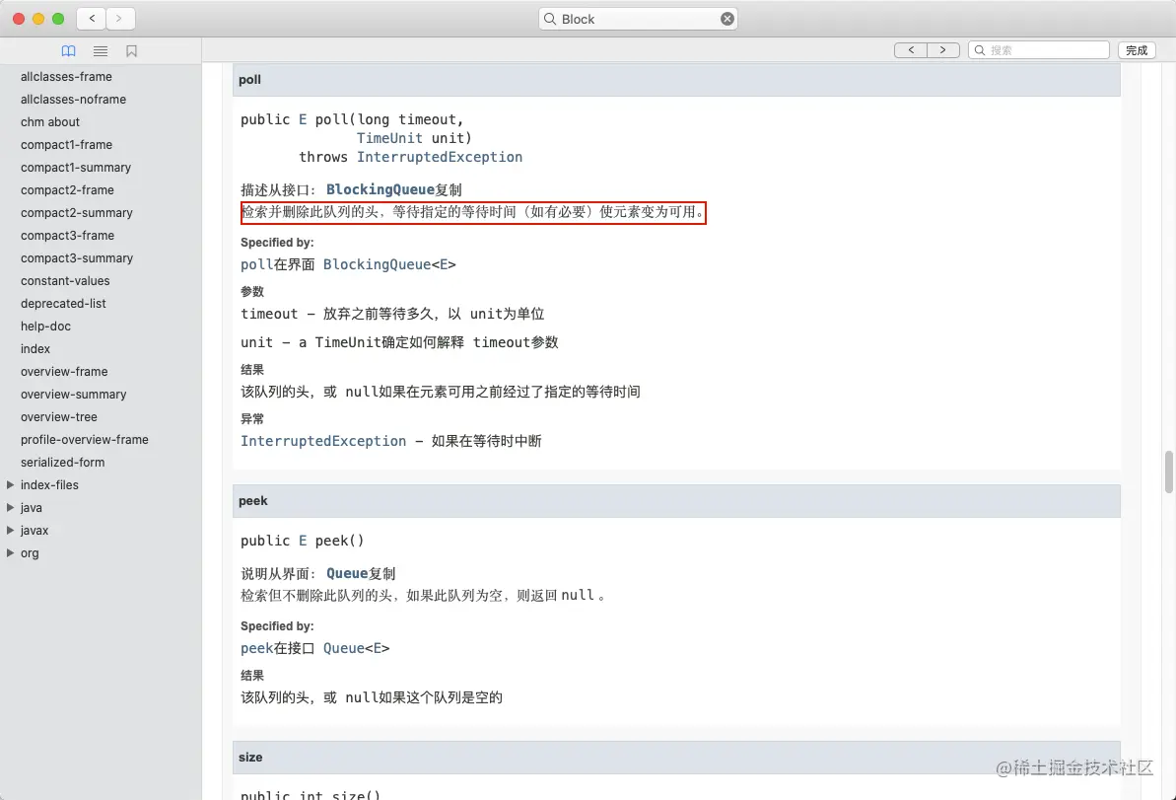This screenshot has width=1176, height=800.
Task: Expand the javax tree item
Action: 12,530
